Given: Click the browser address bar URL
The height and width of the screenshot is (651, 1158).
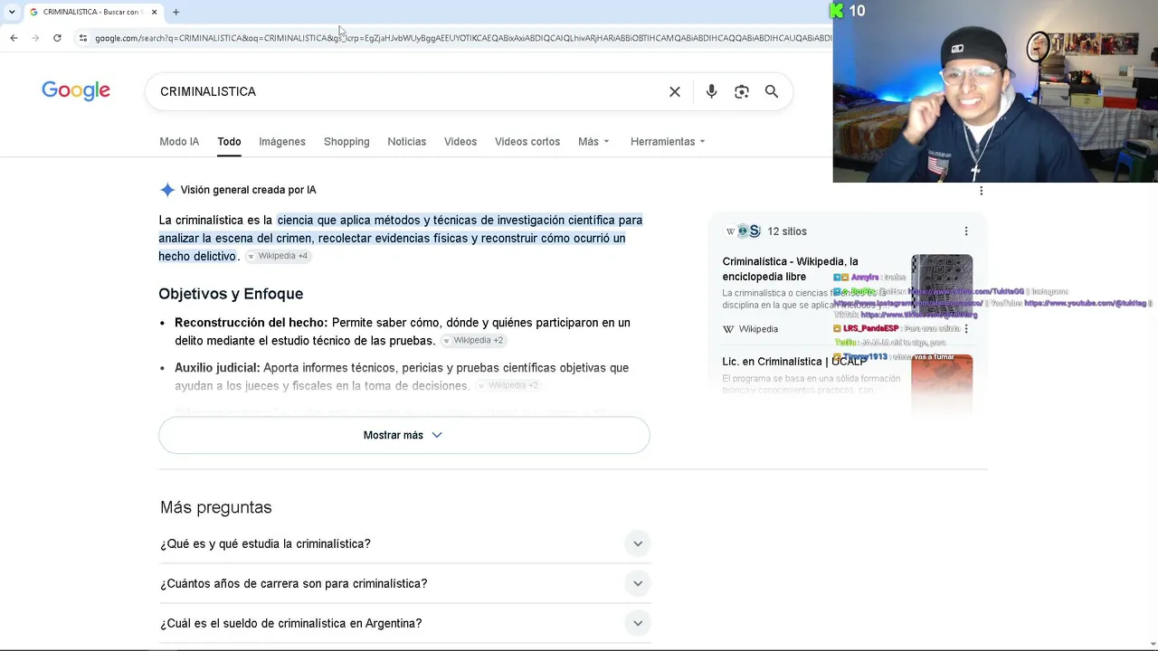Looking at the screenshot, I should click(461, 38).
